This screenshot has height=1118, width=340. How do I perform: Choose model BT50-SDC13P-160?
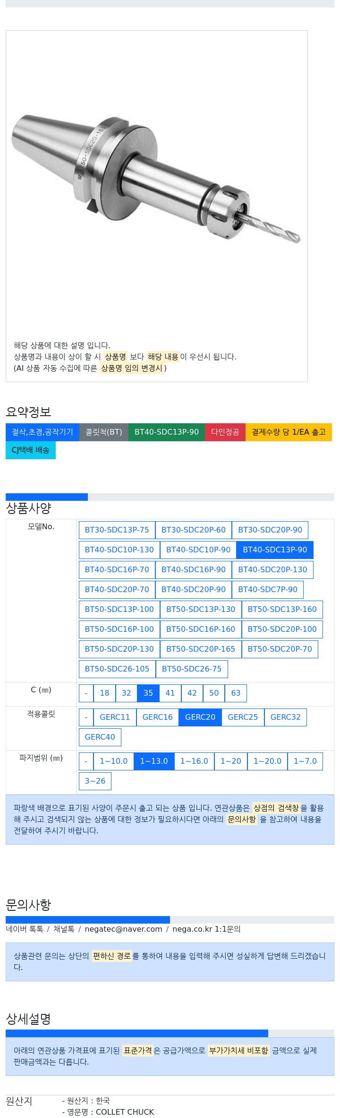pyautogui.click(x=282, y=610)
